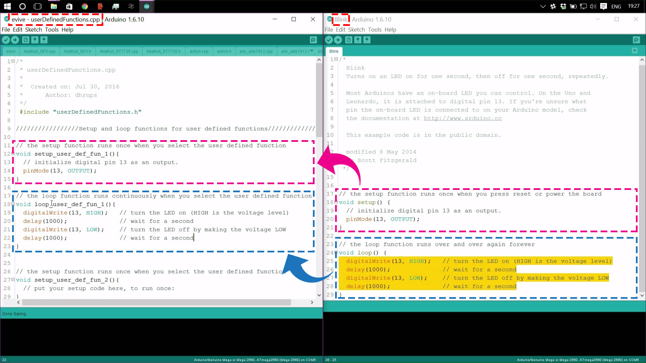Open Sketch menu in evive window
646x363 pixels.
tap(34, 30)
